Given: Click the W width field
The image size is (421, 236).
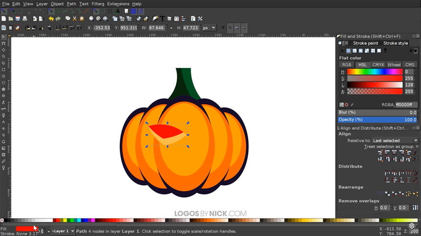Looking at the screenshot, I should [156, 28].
